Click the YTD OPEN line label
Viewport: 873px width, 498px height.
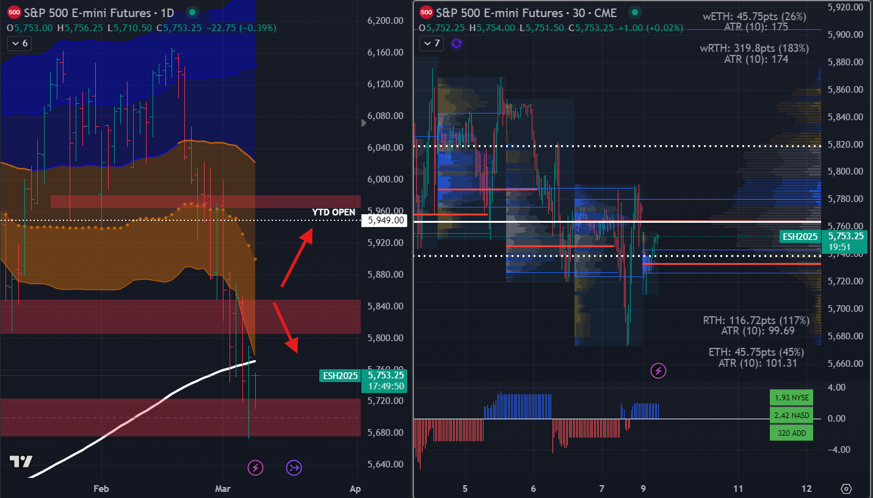coord(333,212)
